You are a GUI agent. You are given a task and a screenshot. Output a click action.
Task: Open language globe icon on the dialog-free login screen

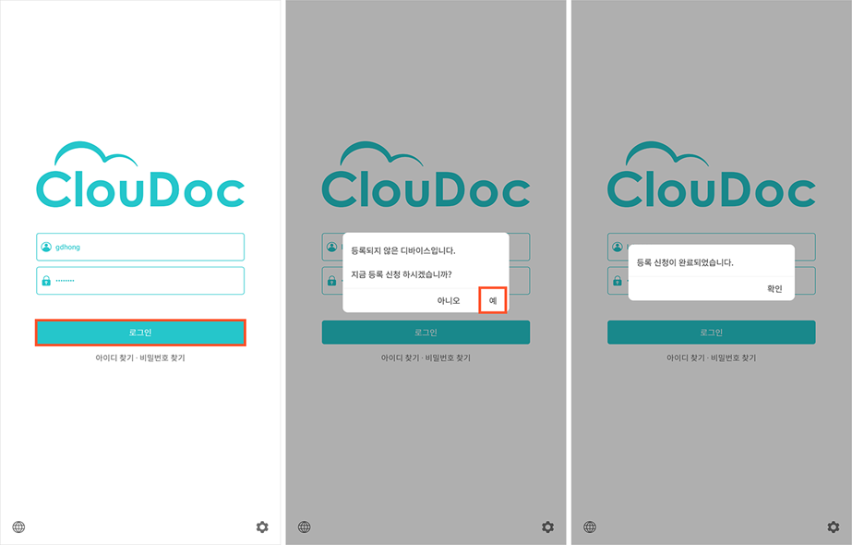[18, 527]
